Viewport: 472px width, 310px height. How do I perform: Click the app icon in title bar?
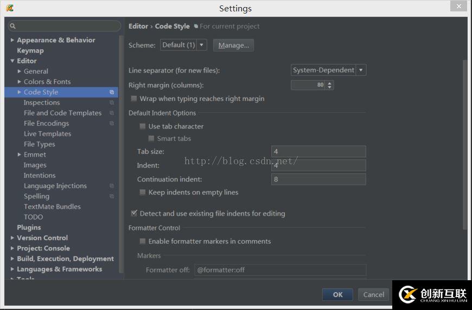(10, 8)
